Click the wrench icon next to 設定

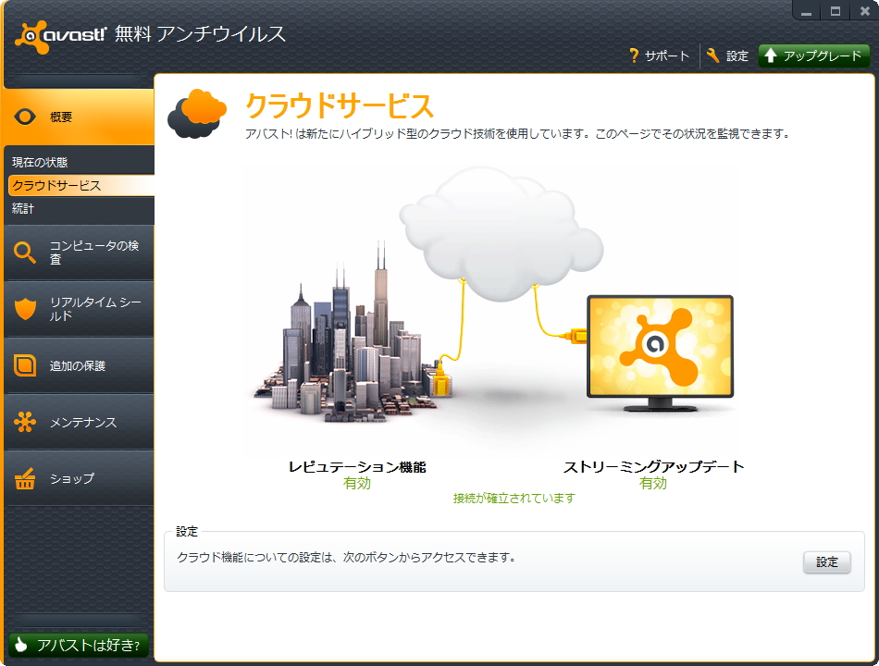(713, 55)
